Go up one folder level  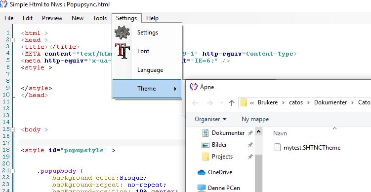[232, 103]
